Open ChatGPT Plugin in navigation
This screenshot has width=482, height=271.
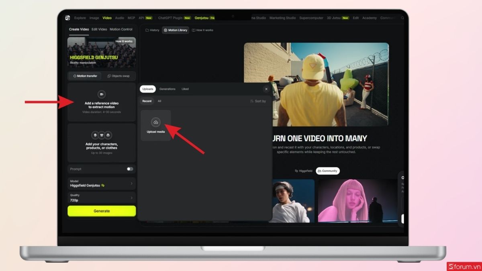[x=175, y=18]
